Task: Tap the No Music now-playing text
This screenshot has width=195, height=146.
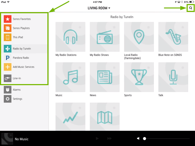Action: click(22, 139)
